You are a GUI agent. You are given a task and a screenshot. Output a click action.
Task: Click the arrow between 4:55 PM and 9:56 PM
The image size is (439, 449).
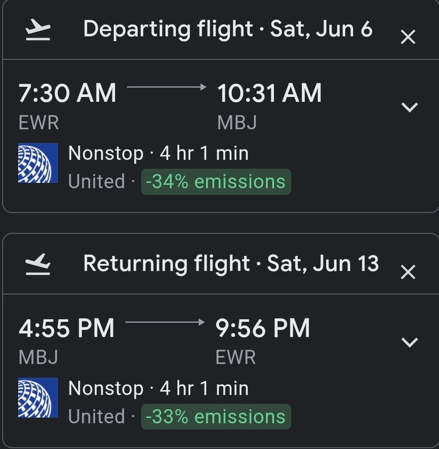tap(165, 322)
